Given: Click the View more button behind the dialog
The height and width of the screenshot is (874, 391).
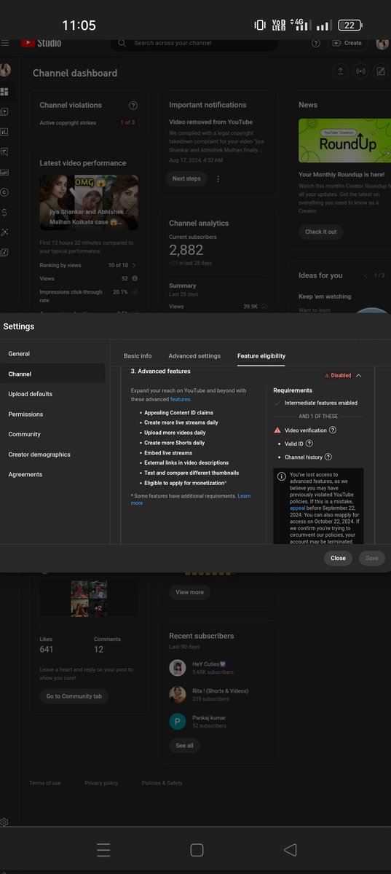Looking at the screenshot, I should pyautogui.click(x=190, y=592).
